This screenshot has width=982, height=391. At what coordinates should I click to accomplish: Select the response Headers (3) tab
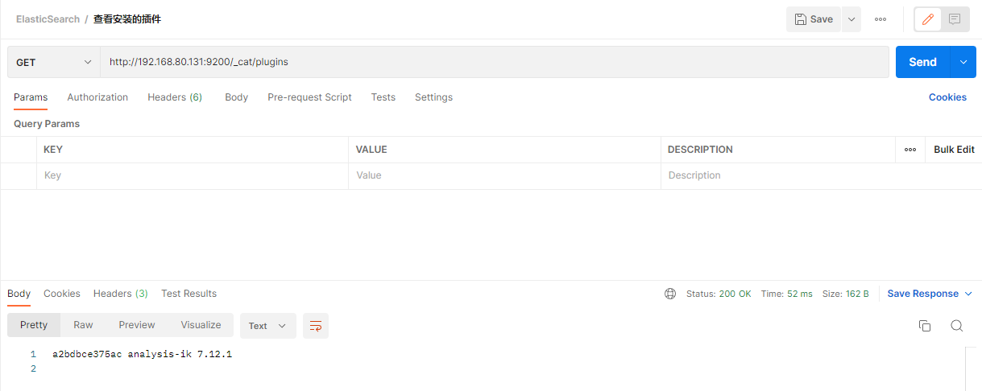pos(121,294)
